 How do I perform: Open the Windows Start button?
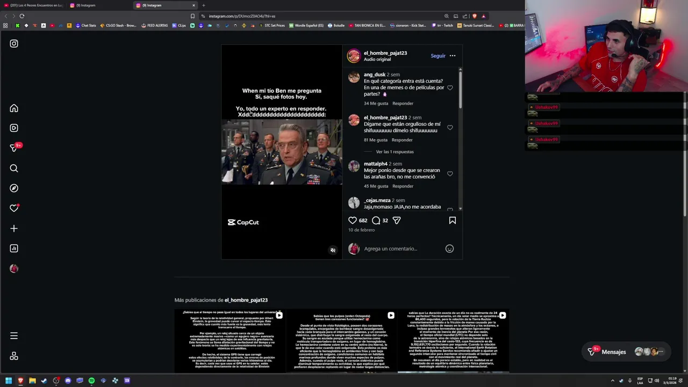9,381
